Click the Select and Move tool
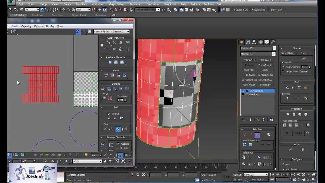Image resolution: width=325 pixels, height=183 pixels. (63, 10)
